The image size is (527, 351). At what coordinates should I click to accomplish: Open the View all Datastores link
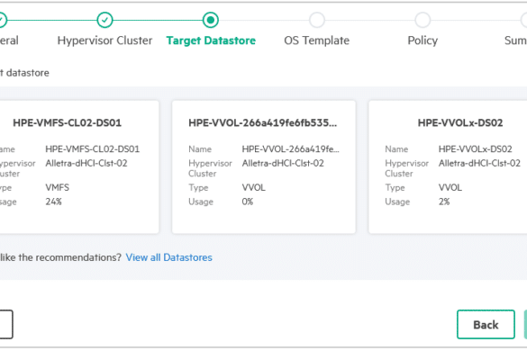click(x=169, y=257)
